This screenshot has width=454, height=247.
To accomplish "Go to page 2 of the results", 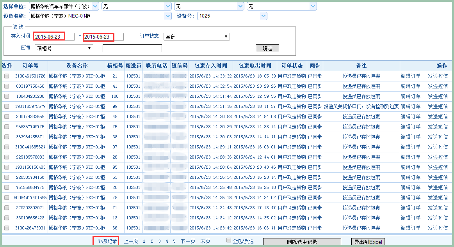I will [152, 242].
